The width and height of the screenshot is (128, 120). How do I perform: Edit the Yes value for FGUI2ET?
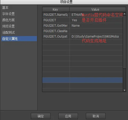tap(96, 20)
